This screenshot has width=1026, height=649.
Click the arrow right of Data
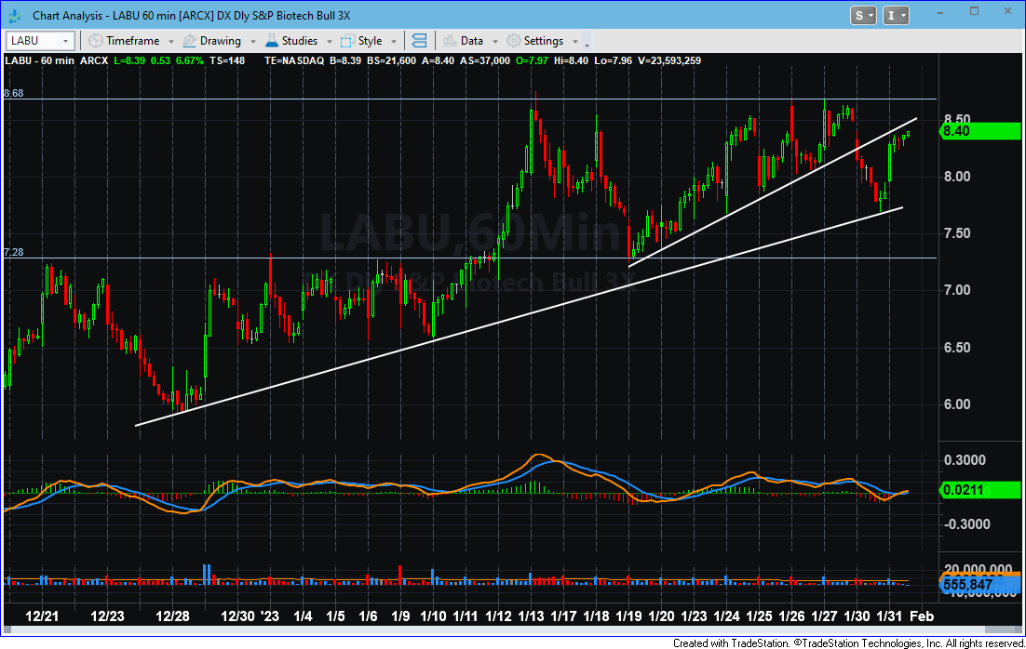[x=495, y=41]
